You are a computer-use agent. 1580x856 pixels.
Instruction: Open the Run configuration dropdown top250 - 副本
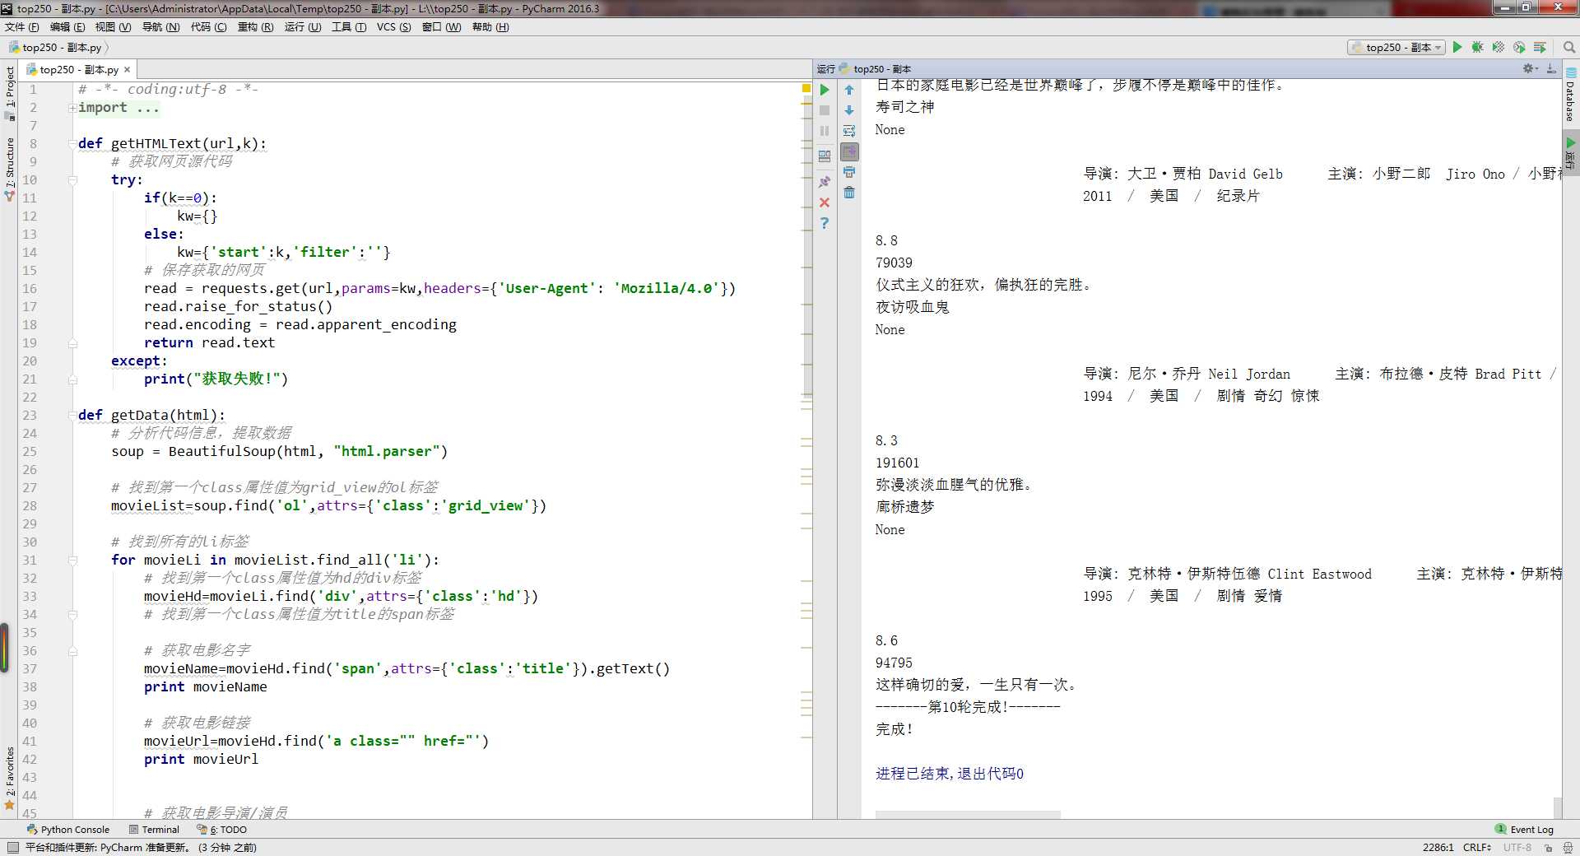(x=1396, y=48)
